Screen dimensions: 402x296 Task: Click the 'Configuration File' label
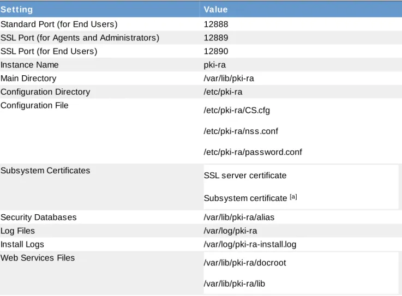tap(34, 105)
